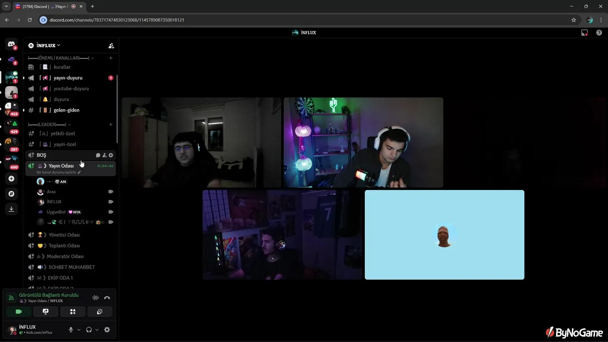Screen dimensions: 608x342
Task: Click create invite icon on BOŞ channel
Action: [104, 155]
